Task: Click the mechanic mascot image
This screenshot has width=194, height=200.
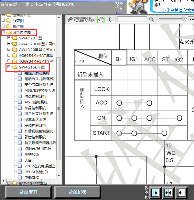Action: click(138, 6)
